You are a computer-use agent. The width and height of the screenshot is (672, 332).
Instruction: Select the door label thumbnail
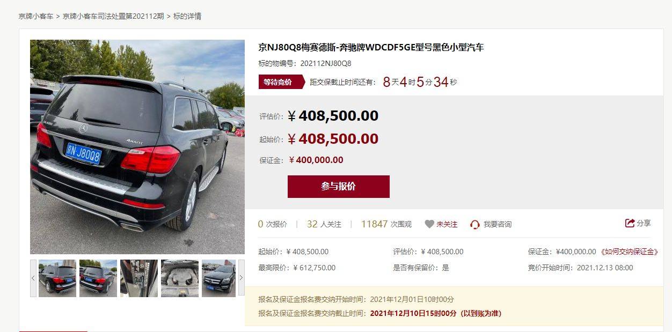point(139,278)
